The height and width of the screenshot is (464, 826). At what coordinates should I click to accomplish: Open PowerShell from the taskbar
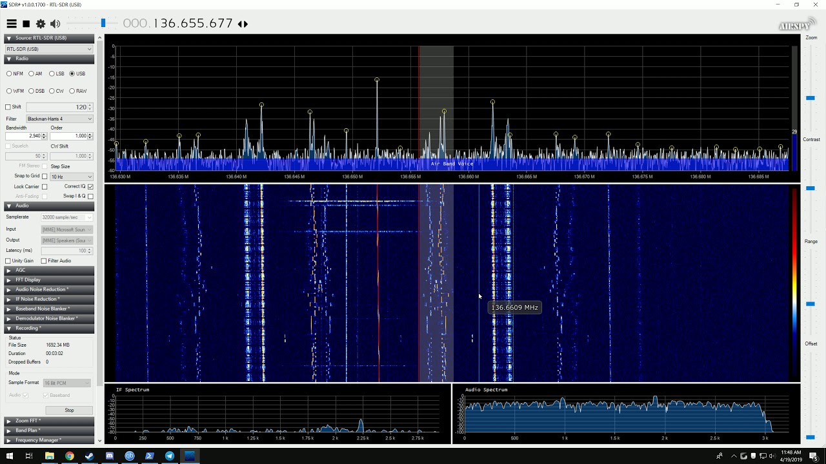(x=149, y=456)
